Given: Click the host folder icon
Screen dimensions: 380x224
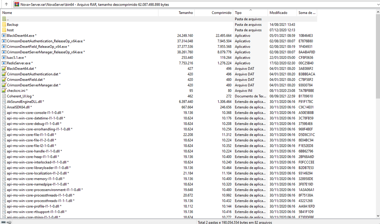Looking at the screenshot, I should (4, 30).
